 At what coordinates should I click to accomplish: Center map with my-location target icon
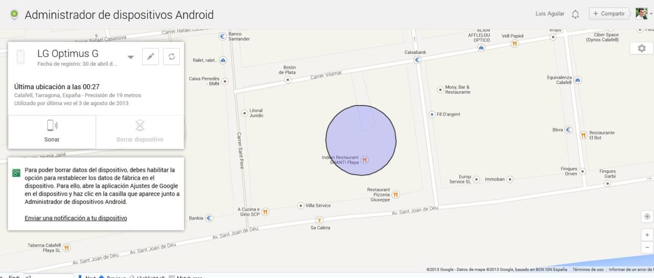pyautogui.click(x=647, y=216)
